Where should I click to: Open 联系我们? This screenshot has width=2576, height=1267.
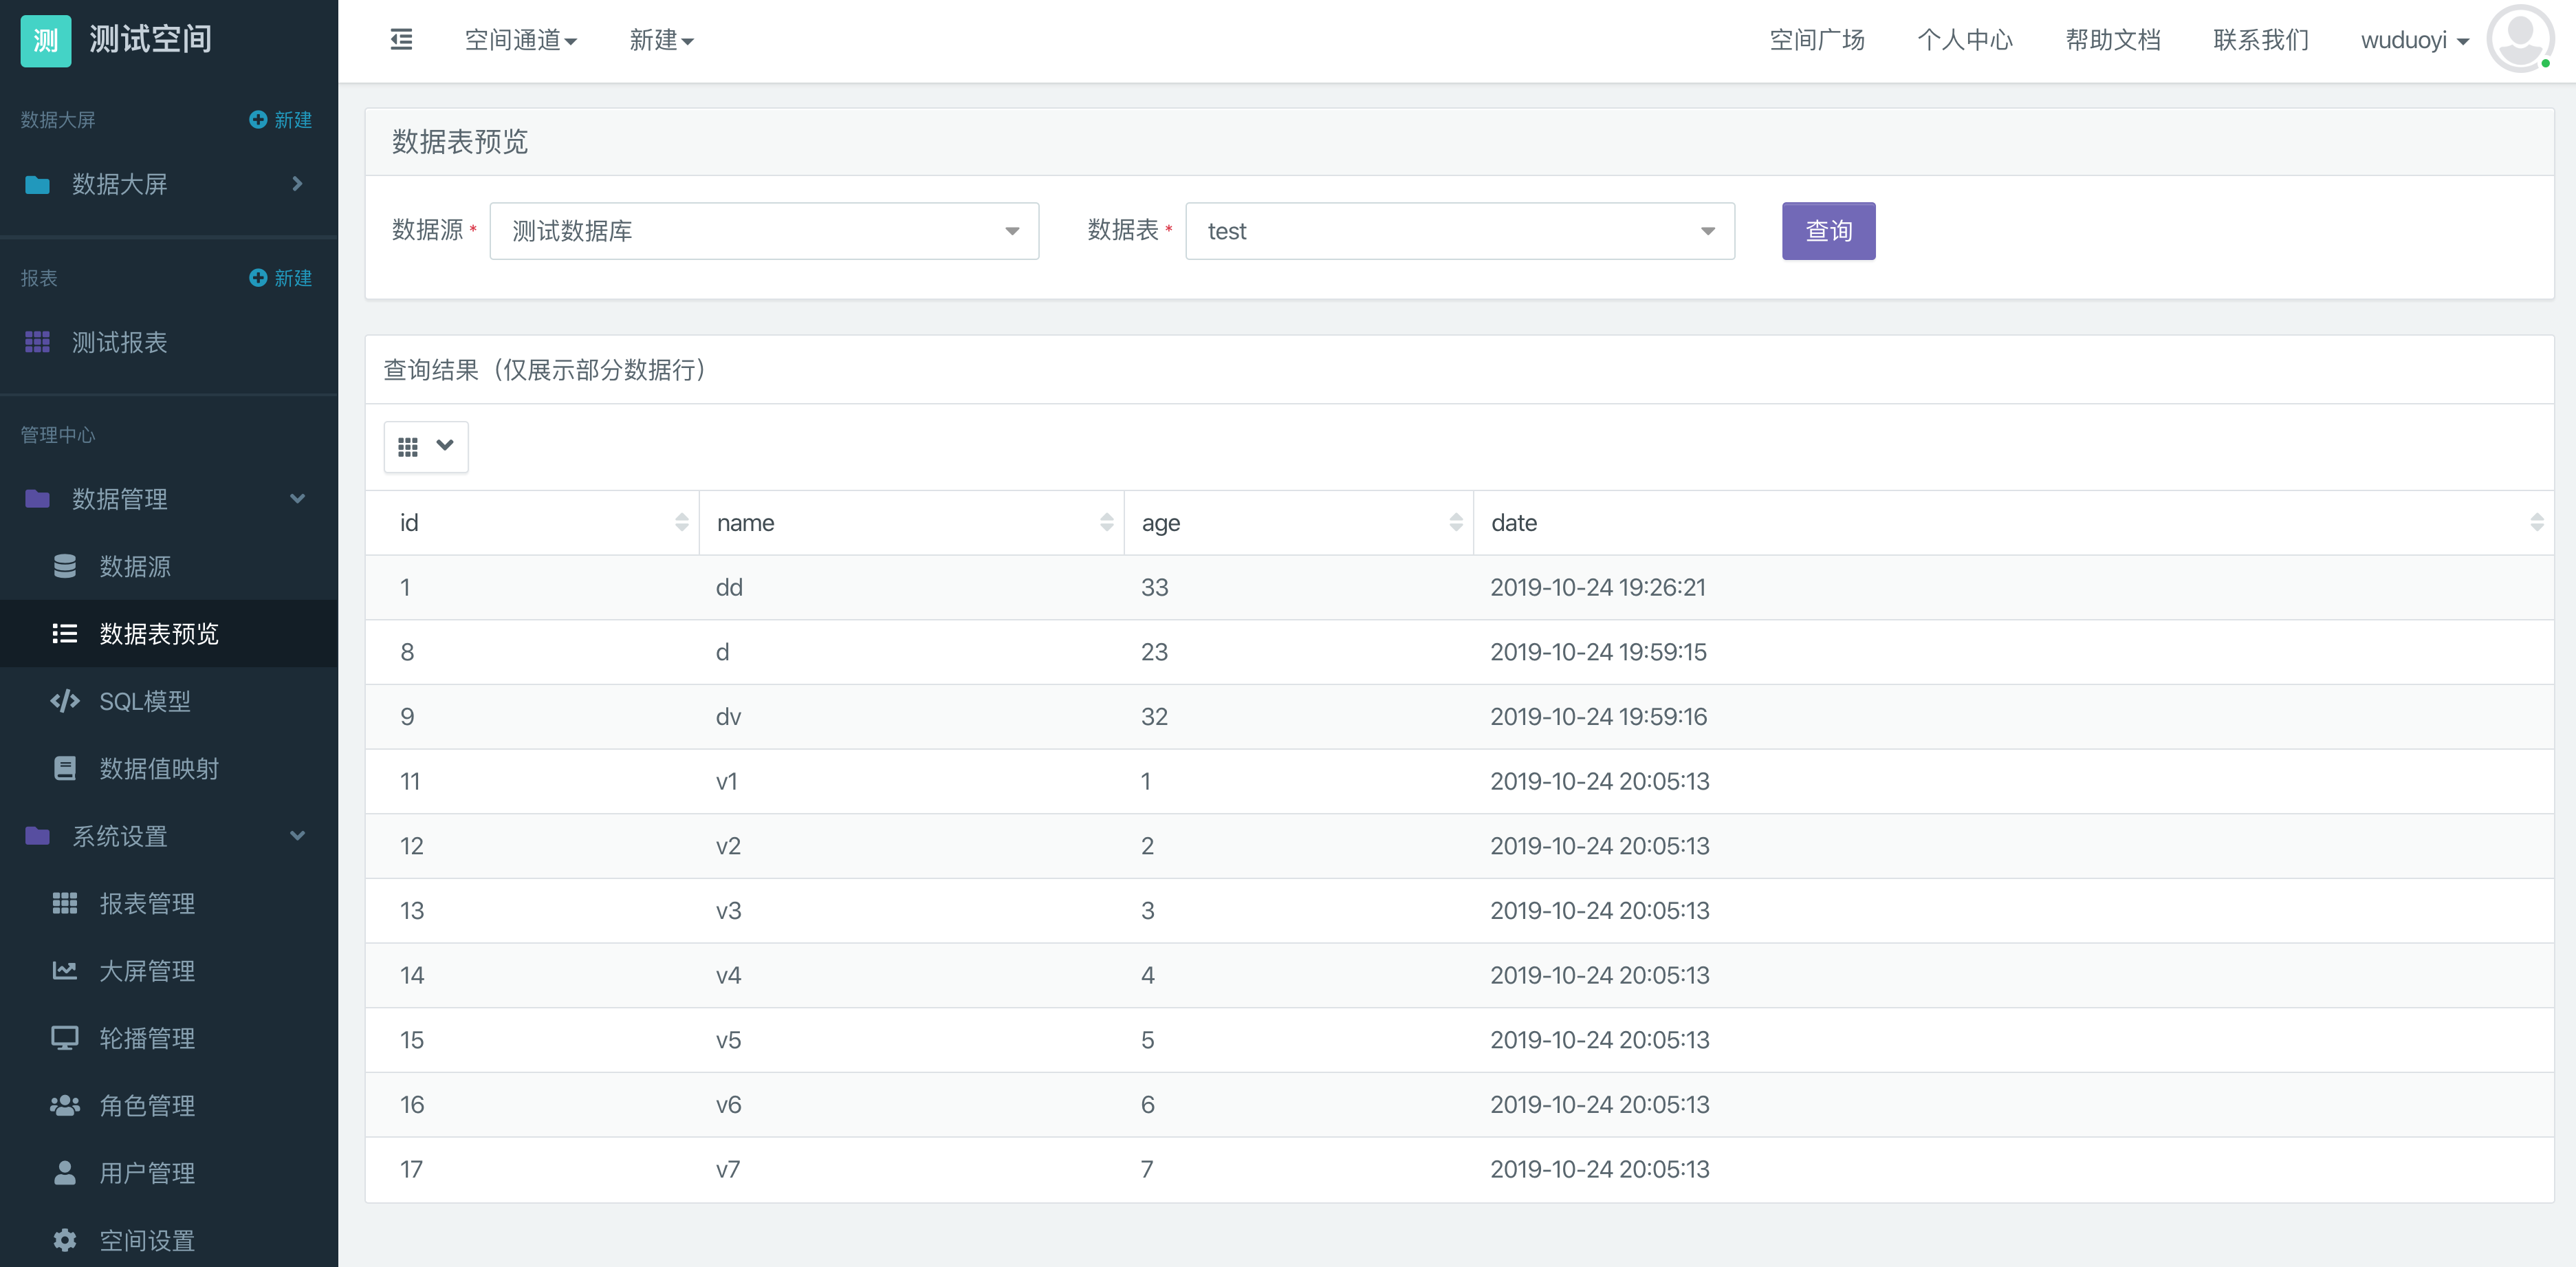(2261, 40)
